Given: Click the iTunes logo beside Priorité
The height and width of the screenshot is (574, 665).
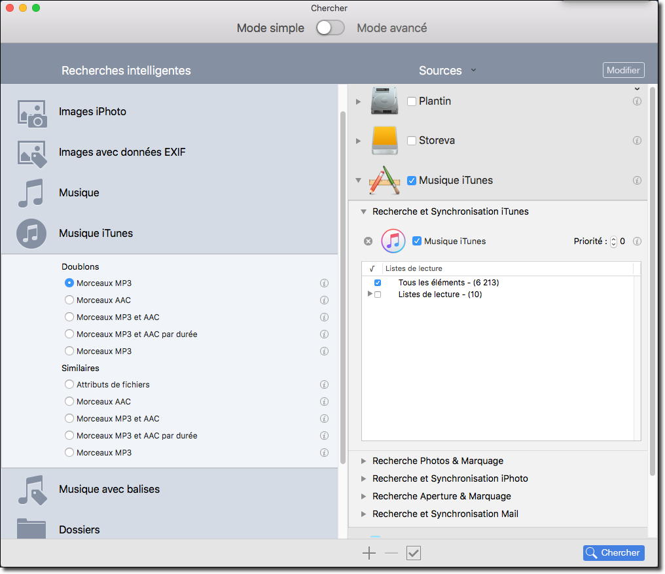Looking at the screenshot, I should tap(393, 241).
